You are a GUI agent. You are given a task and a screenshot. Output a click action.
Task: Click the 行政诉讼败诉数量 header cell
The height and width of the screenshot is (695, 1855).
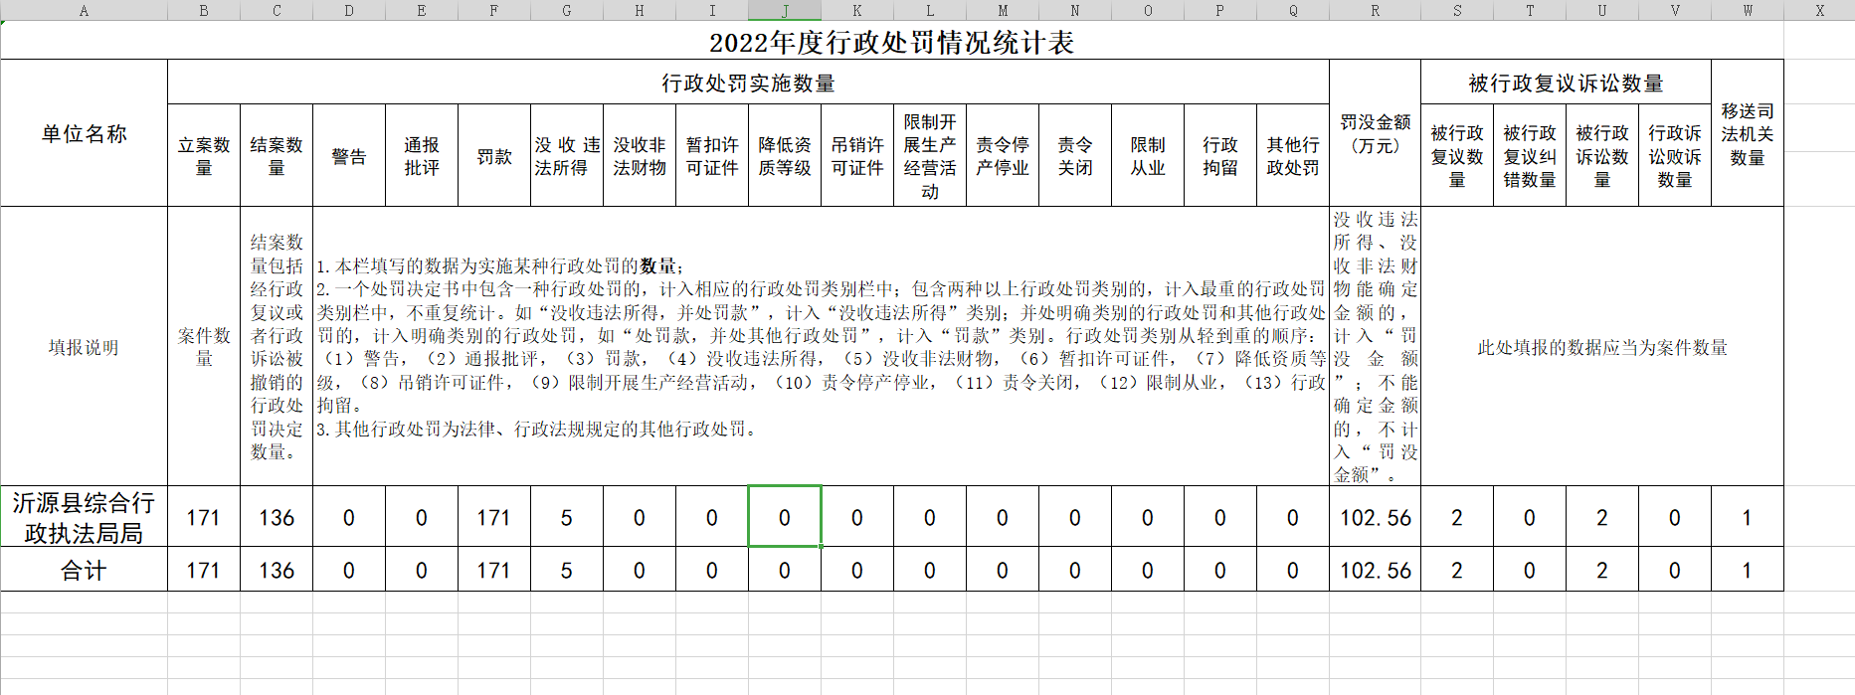coord(1674,156)
